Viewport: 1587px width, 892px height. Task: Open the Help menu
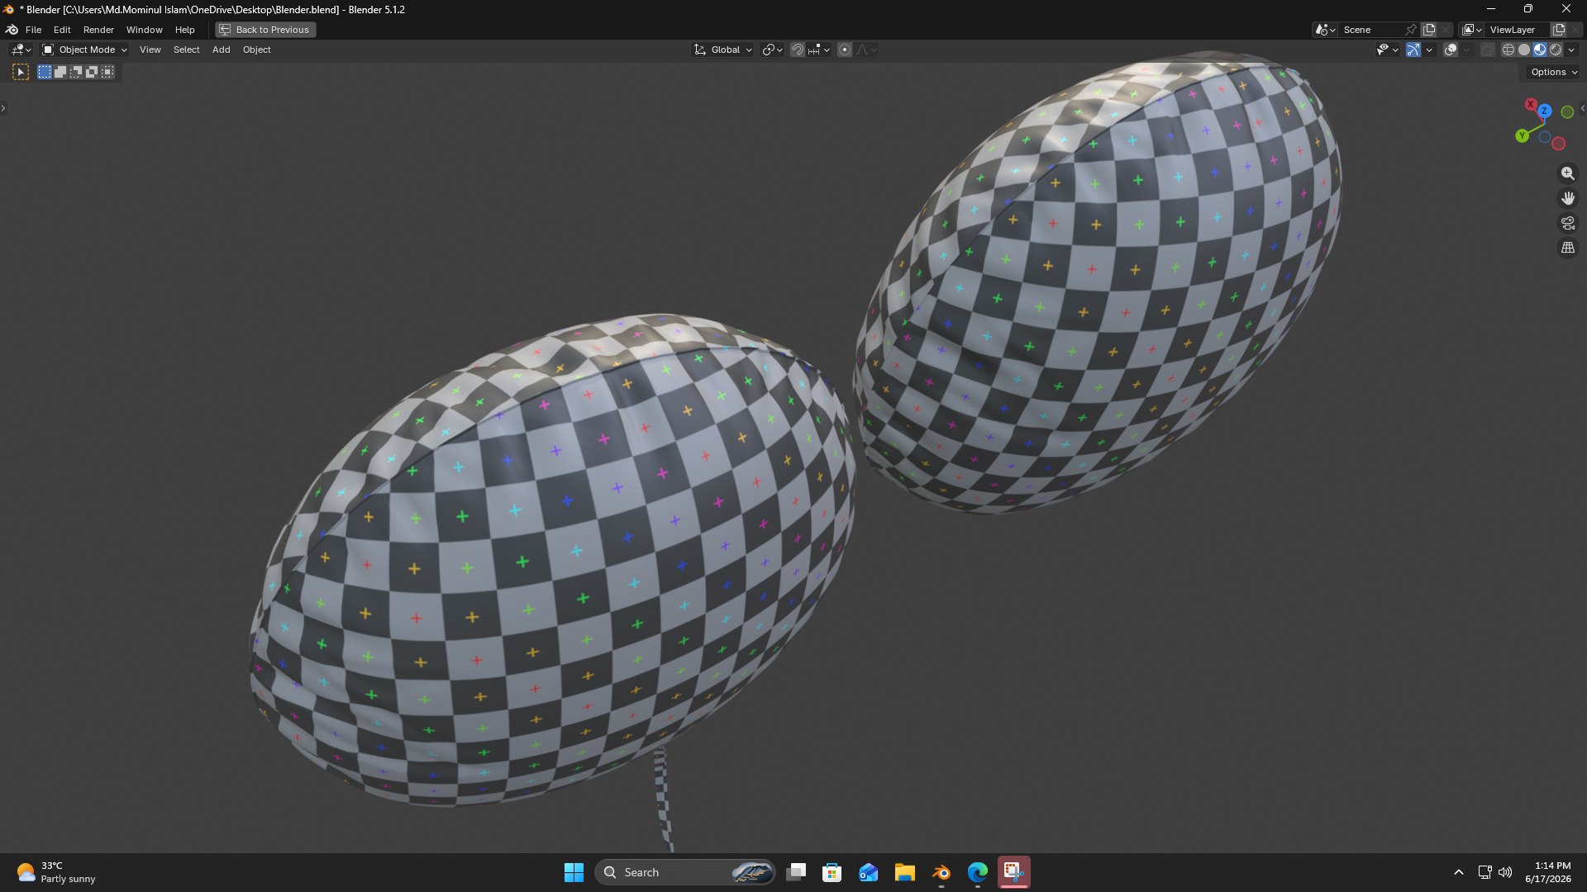point(184,30)
